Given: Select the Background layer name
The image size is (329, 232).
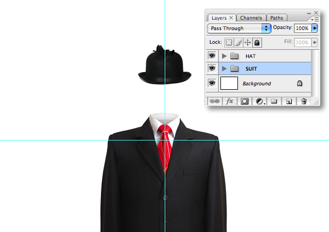Looking at the screenshot, I should (257, 84).
